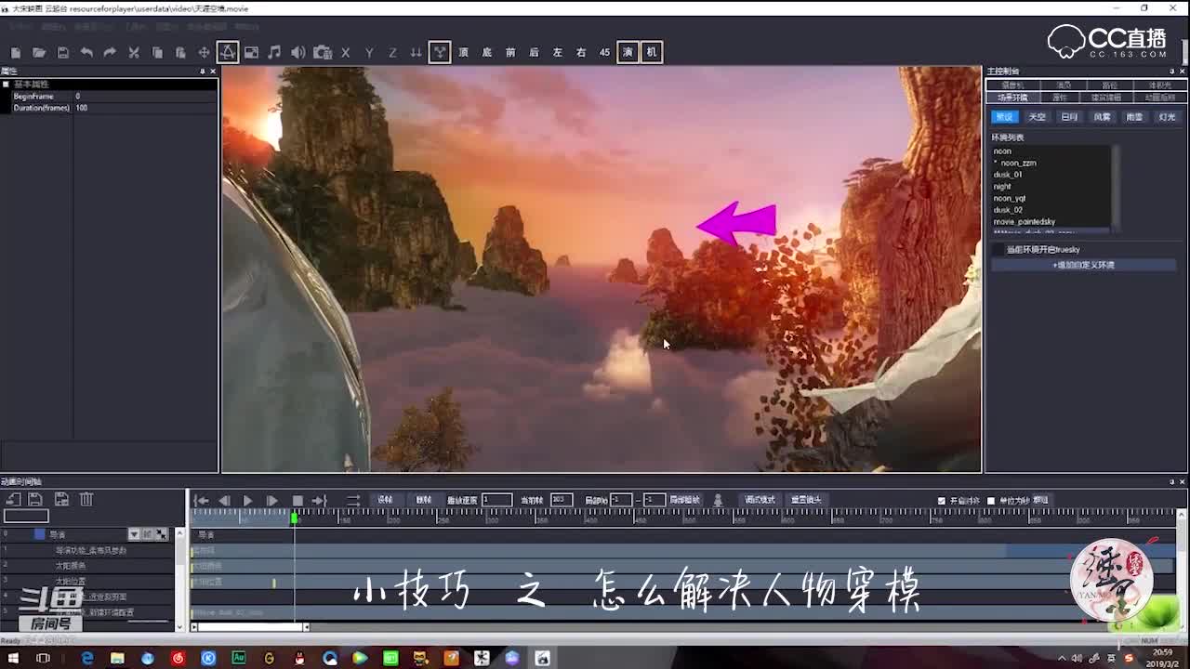1190x669 pixels.
Task: Click the camera screenshot icon
Action: pyautogui.click(x=322, y=53)
